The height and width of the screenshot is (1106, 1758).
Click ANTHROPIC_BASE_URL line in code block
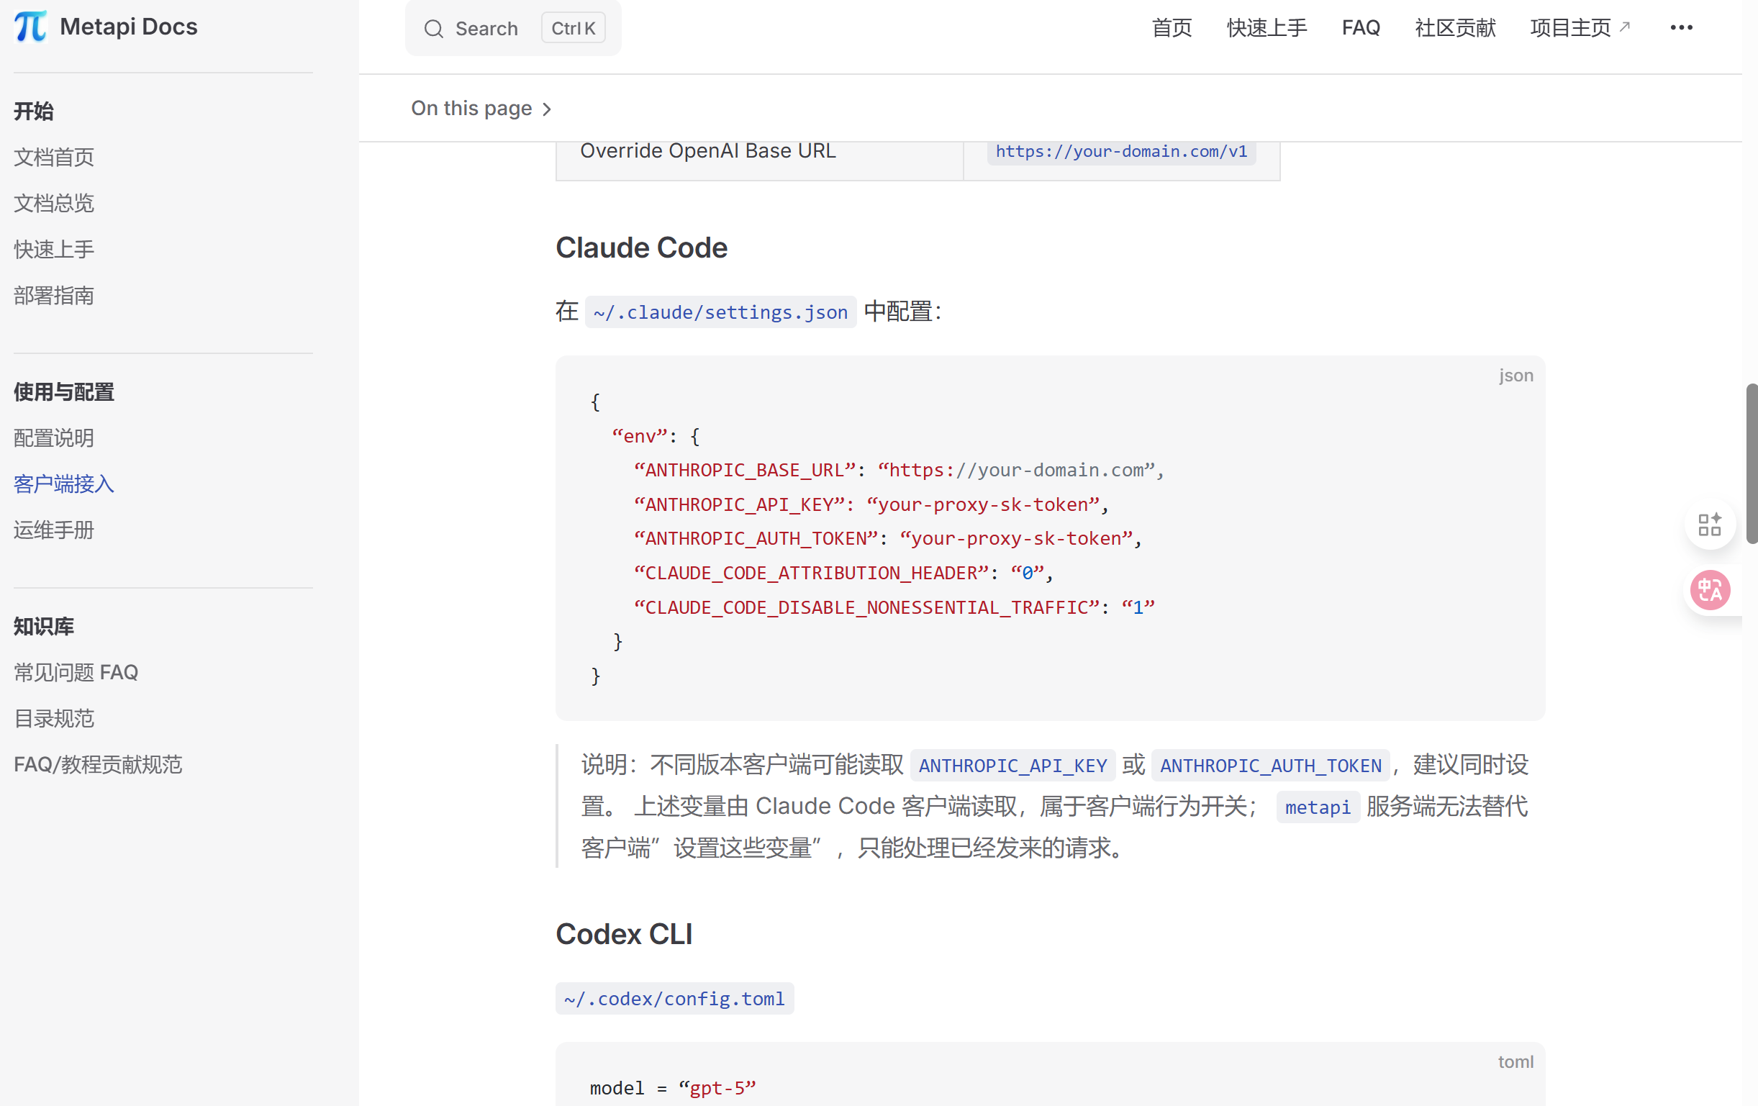[x=899, y=470]
